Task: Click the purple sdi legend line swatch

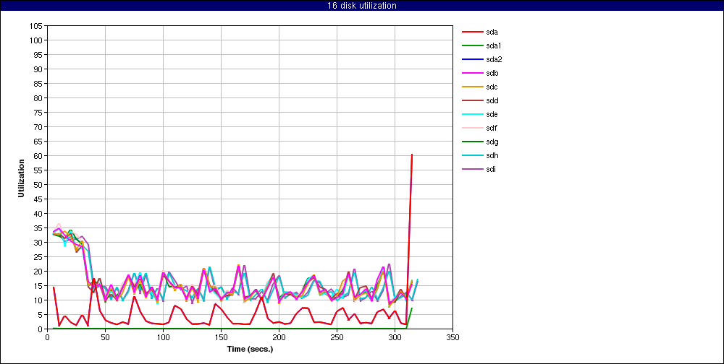Action: [x=472, y=169]
